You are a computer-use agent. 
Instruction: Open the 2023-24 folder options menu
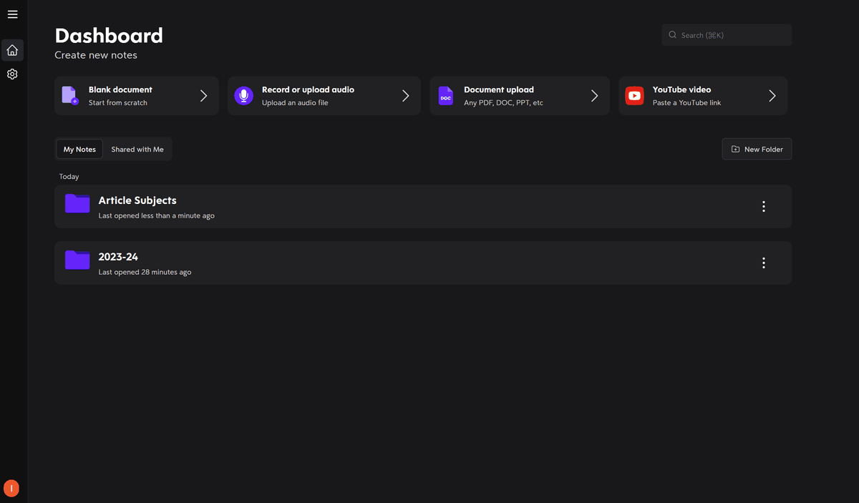coord(763,263)
